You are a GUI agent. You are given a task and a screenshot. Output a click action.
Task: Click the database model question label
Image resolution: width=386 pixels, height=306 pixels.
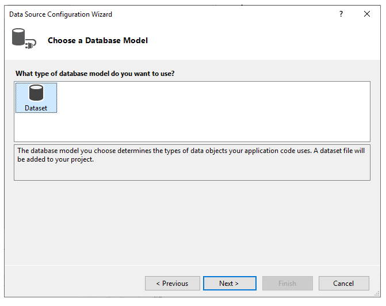tap(95, 74)
